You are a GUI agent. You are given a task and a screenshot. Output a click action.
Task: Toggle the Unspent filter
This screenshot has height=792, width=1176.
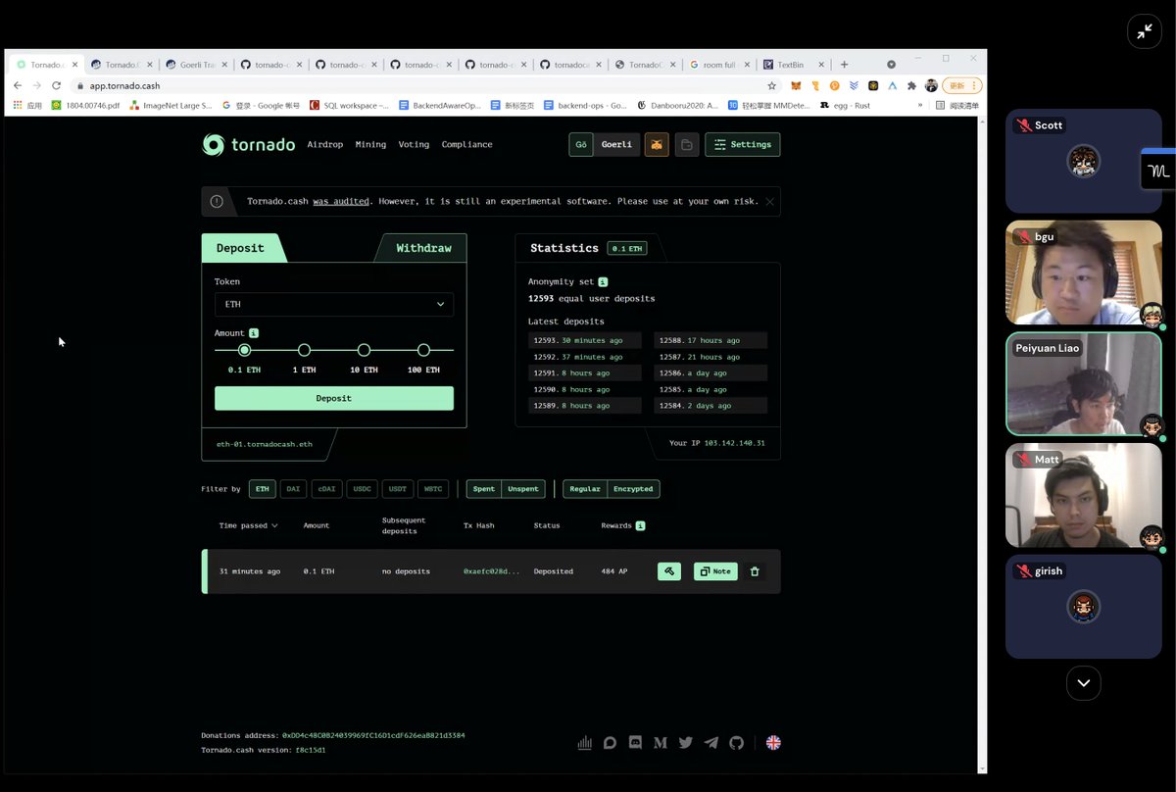[x=523, y=488]
